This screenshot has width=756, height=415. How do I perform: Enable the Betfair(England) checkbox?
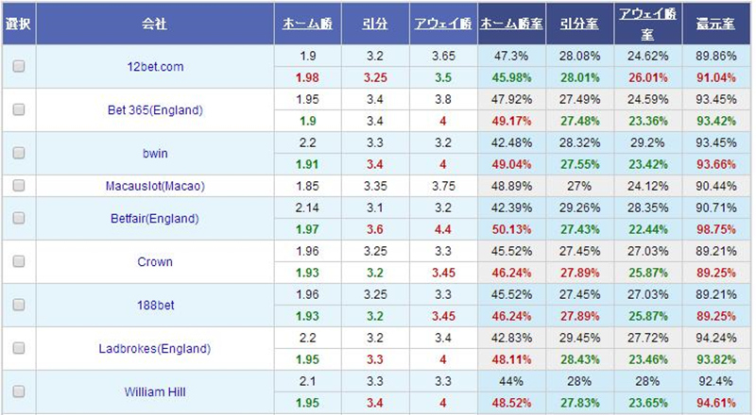tap(19, 218)
